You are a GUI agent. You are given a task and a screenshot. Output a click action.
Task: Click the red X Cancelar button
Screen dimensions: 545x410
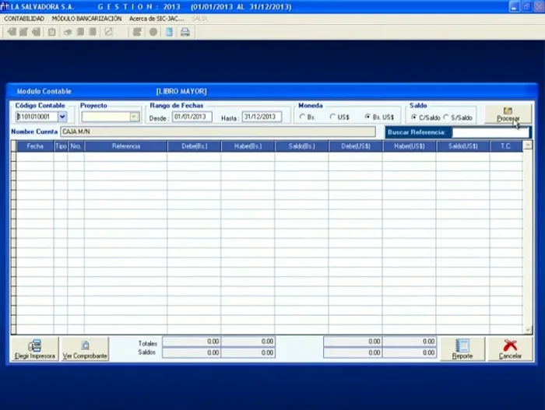(510, 349)
